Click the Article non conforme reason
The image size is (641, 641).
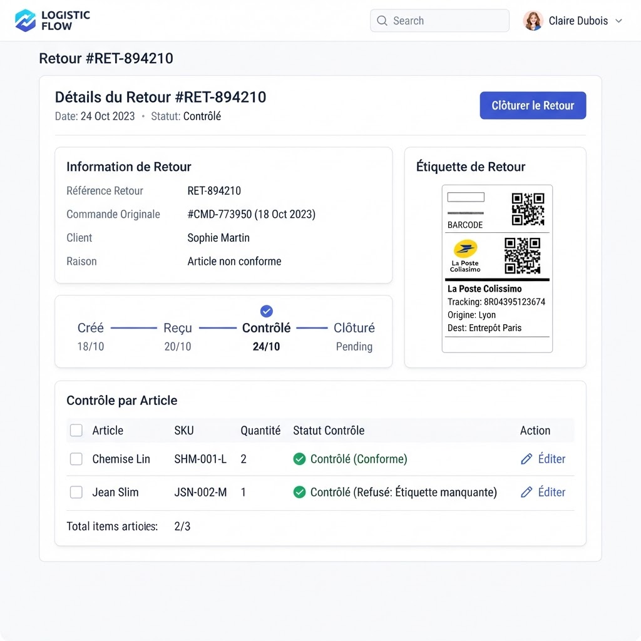point(234,261)
